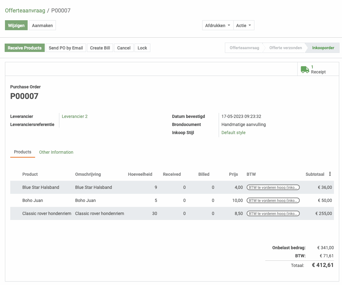Sort by Product column header
Viewport: 342px width, 285px height.
(30, 174)
